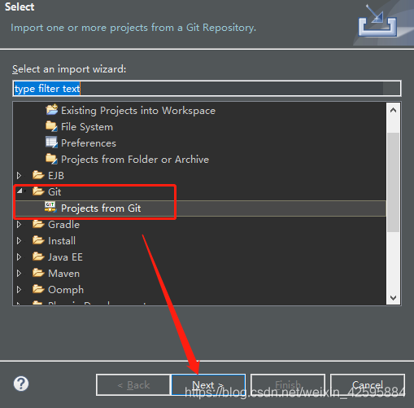Click the Java EE folder icon
The image size is (414, 408).
point(38,257)
